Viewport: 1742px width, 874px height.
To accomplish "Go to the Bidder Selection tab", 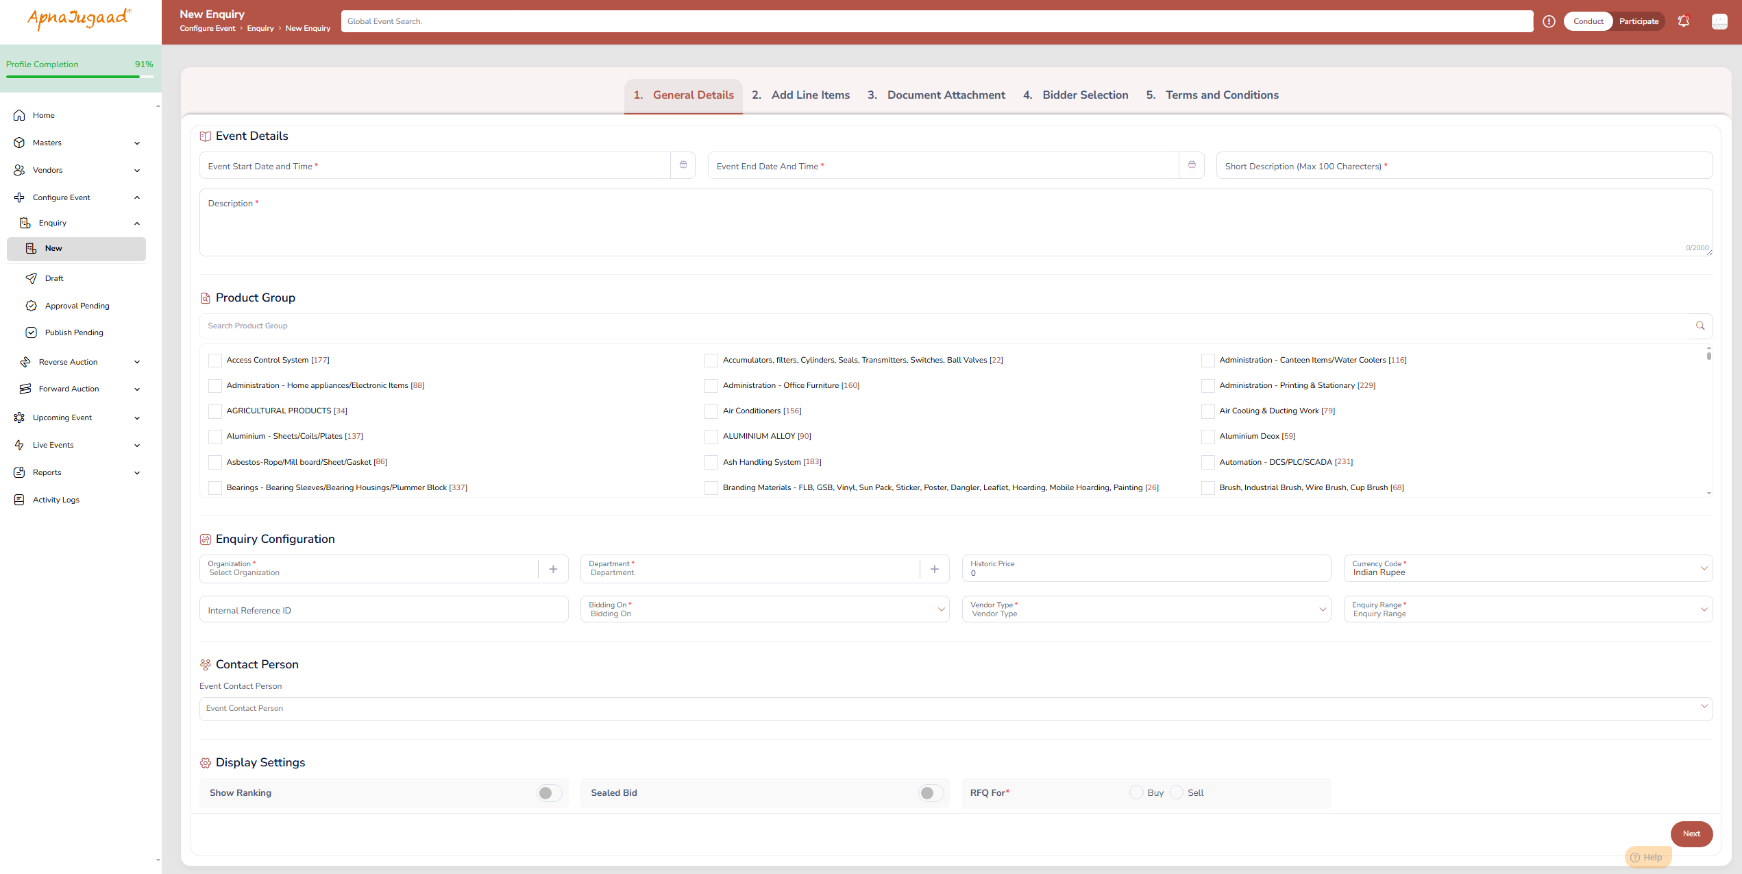I will click(1075, 95).
